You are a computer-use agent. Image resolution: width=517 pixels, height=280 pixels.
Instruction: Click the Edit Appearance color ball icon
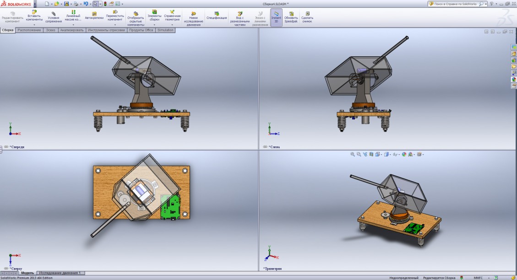[404, 154]
